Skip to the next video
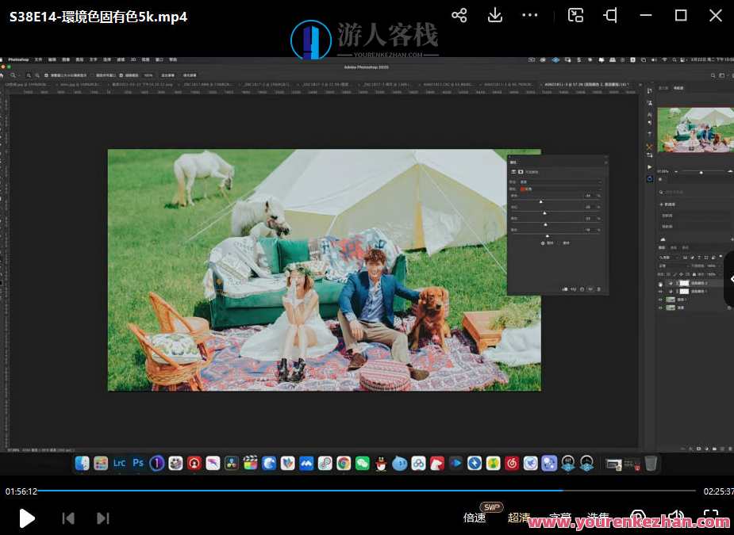This screenshot has height=535, width=734. [x=103, y=518]
